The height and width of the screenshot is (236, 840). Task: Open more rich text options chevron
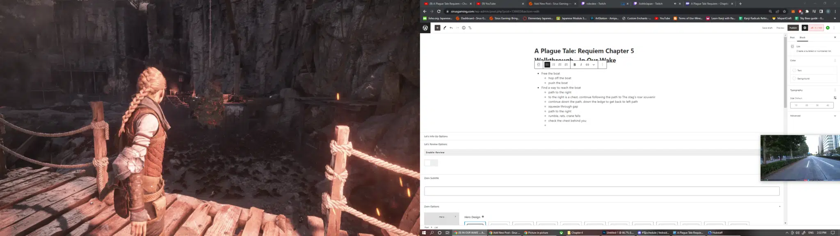(x=593, y=65)
